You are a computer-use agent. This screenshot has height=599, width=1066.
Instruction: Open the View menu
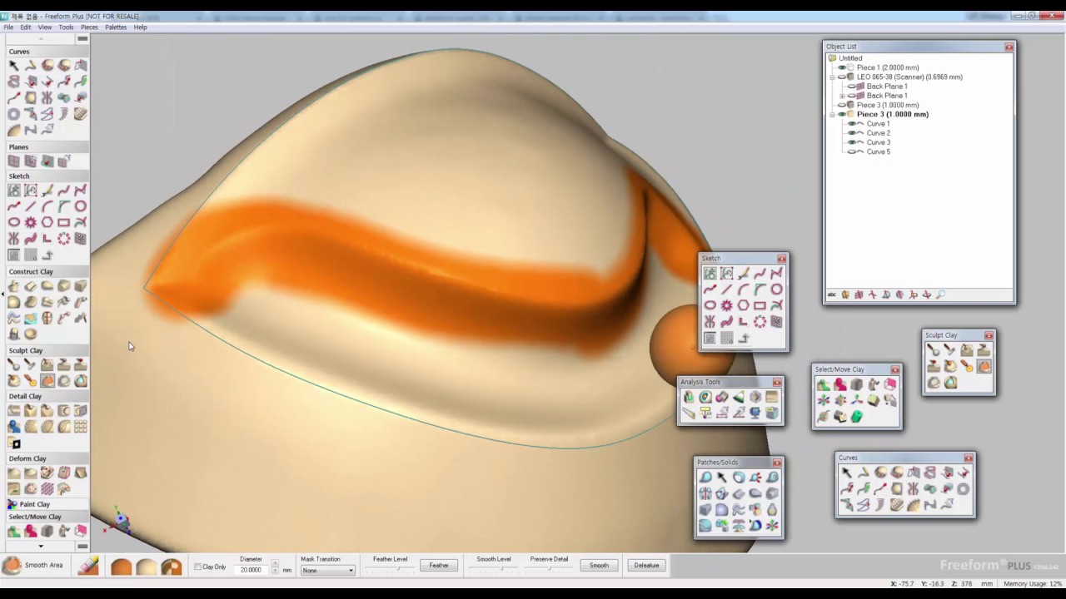click(x=44, y=27)
